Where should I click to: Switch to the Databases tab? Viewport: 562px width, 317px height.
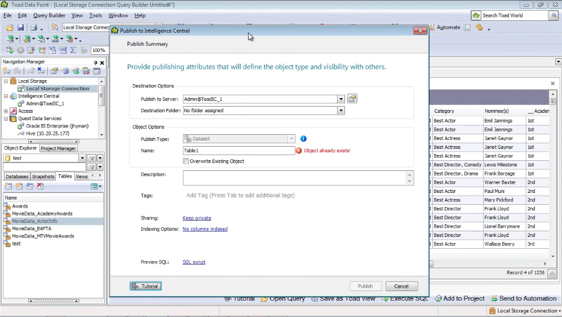click(x=17, y=177)
